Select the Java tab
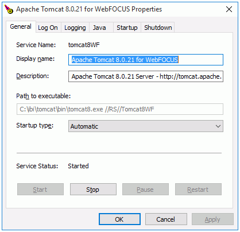The height and width of the screenshot is (232, 240). 99,28
